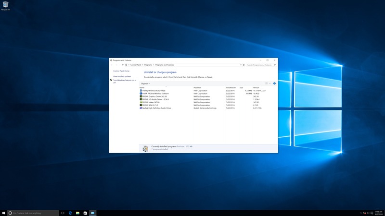Viewport: 385px width, 216px height.
Task: Sort programs by Publisher column header
Action: 198,87
